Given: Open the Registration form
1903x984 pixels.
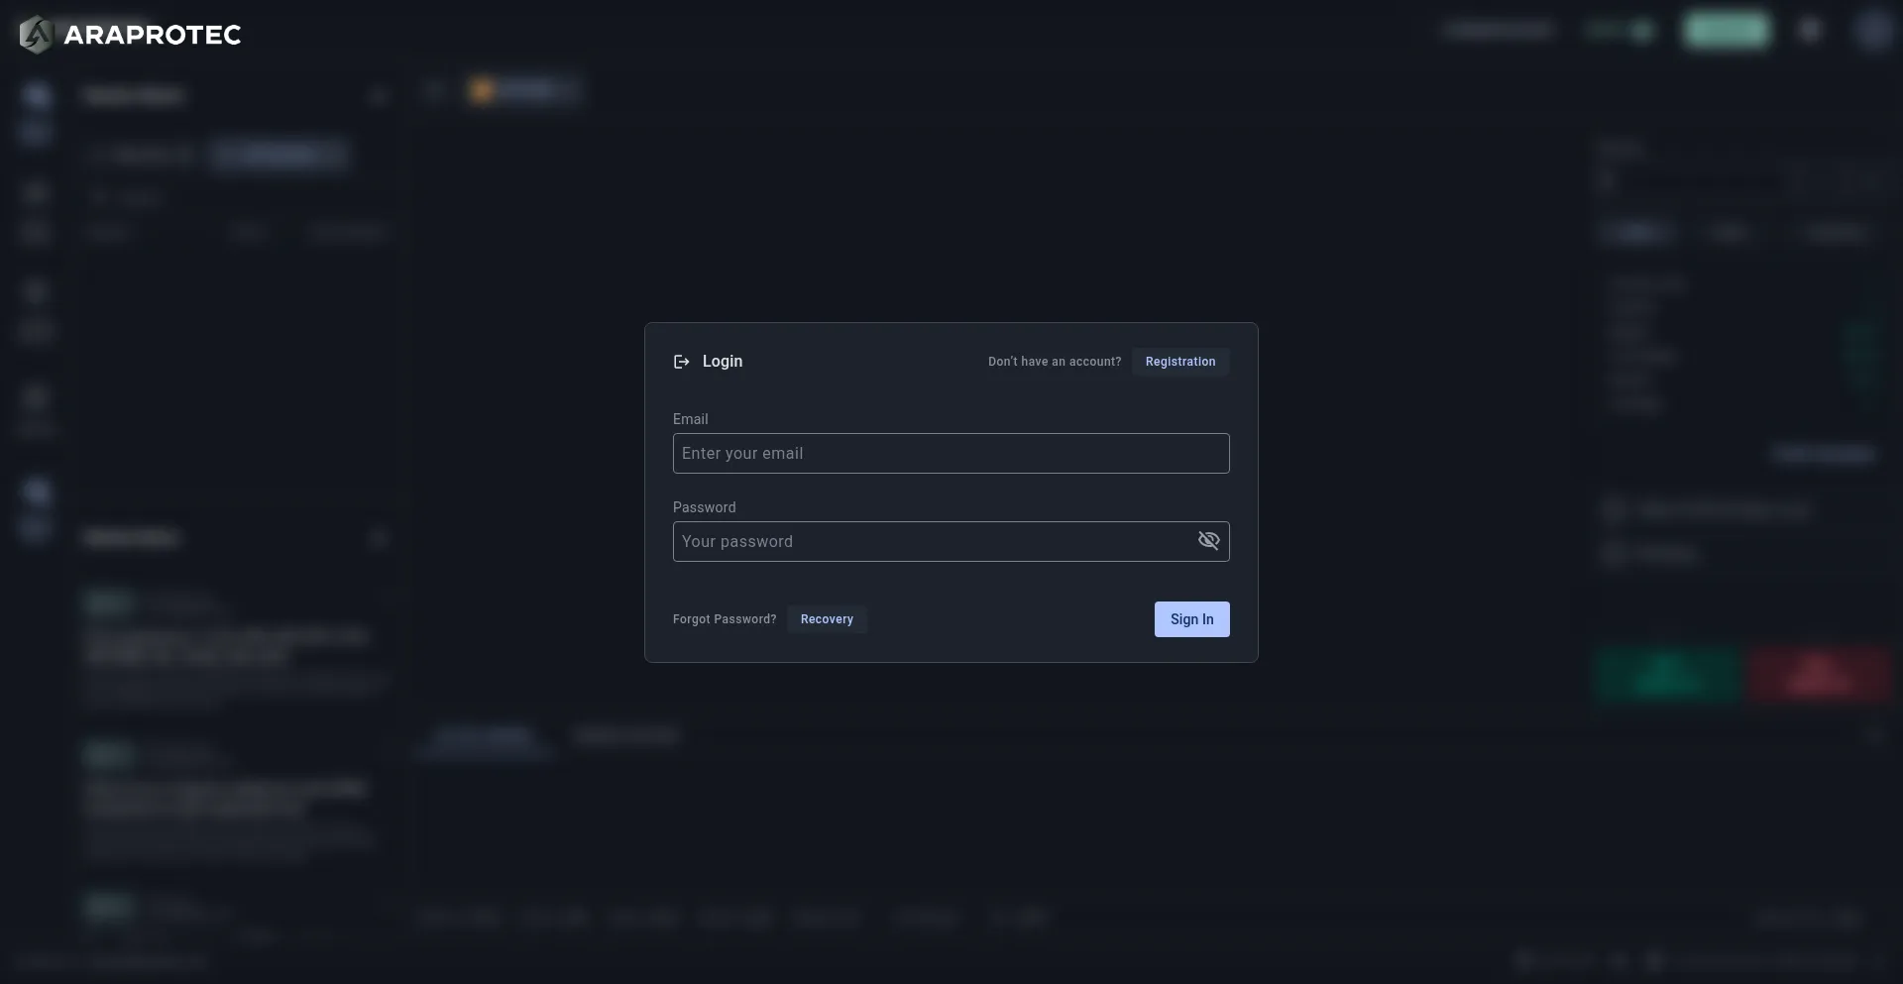Looking at the screenshot, I should coord(1179,362).
